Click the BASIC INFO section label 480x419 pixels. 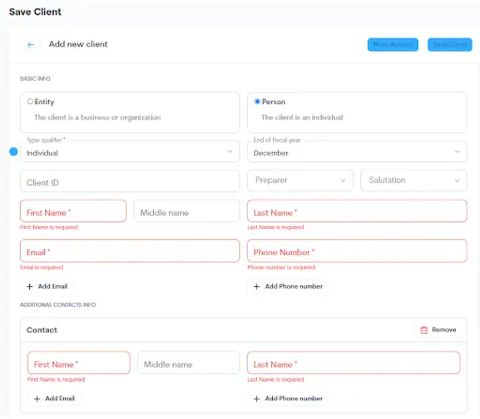[35, 79]
